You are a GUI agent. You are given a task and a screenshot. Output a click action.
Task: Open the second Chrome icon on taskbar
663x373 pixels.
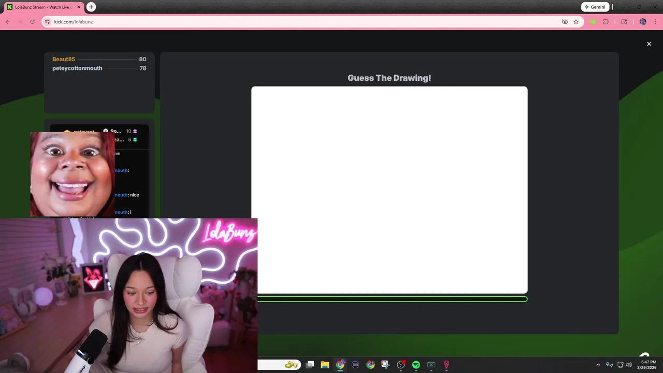tap(370, 365)
